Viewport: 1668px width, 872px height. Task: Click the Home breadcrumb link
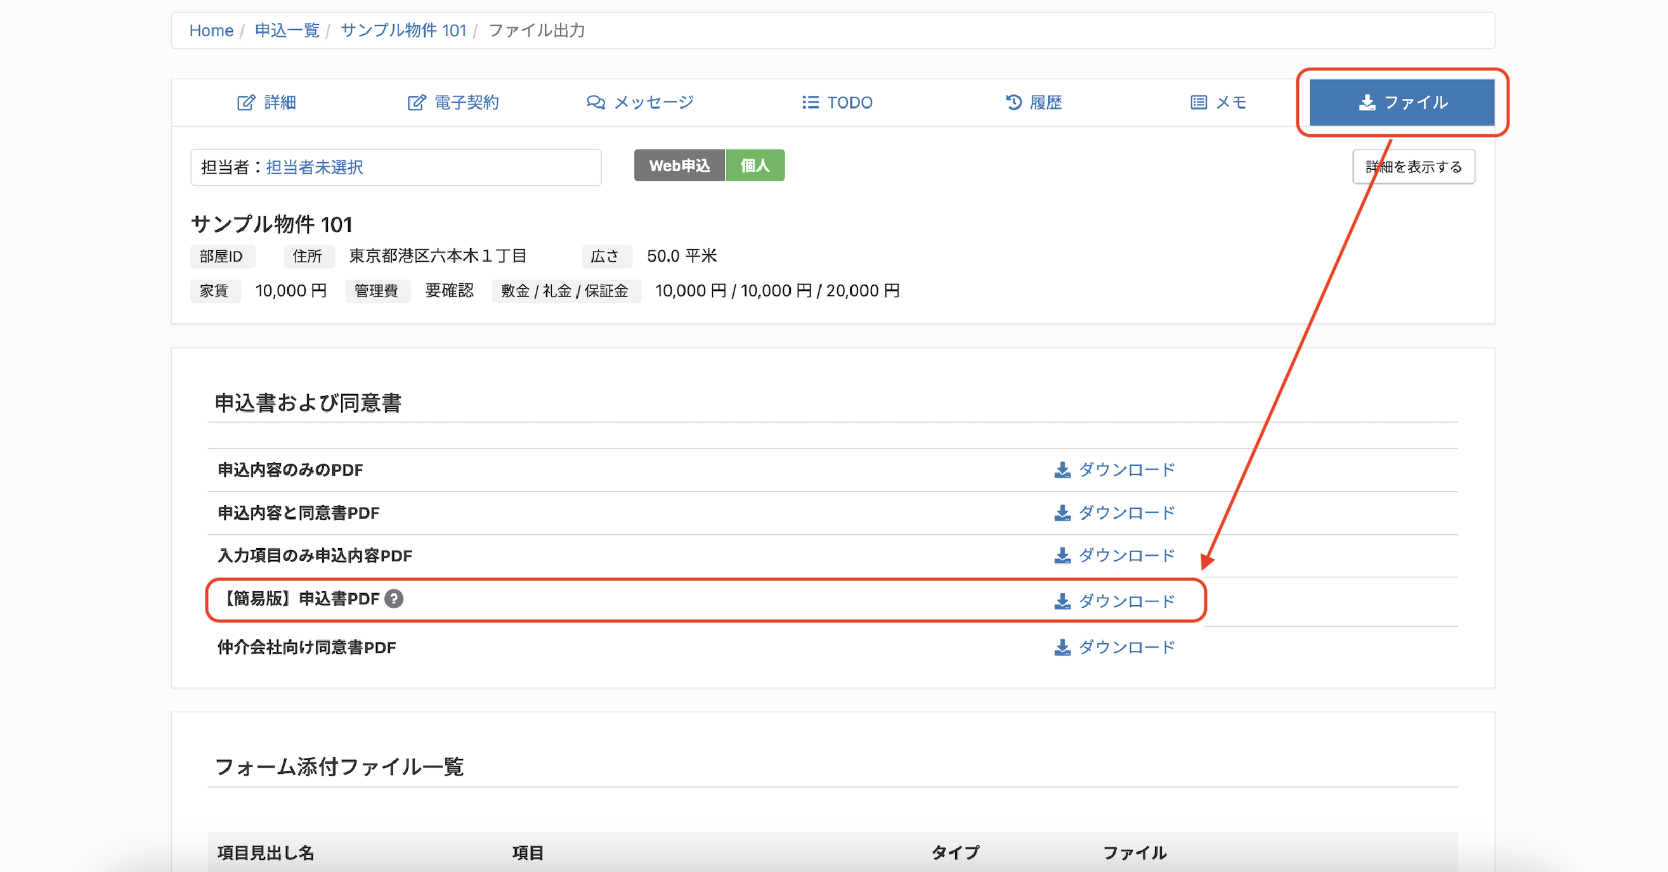211,30
